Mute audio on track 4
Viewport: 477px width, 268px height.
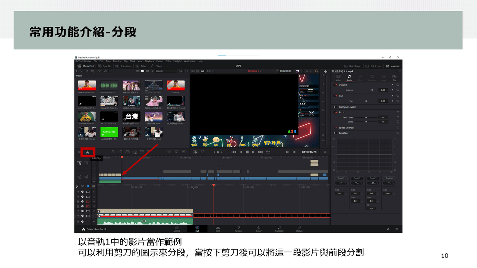83,201
